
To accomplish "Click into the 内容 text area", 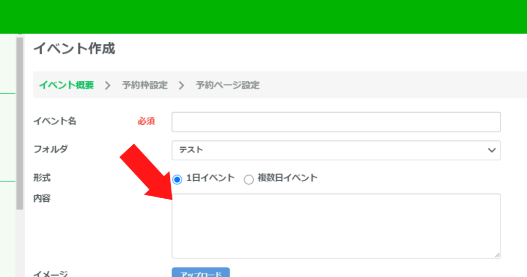I will pyautogui.click(x=336, y=226).
